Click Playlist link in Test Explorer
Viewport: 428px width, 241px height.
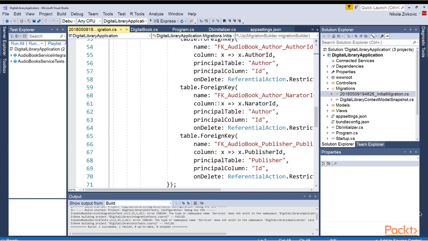coord(56,43)
